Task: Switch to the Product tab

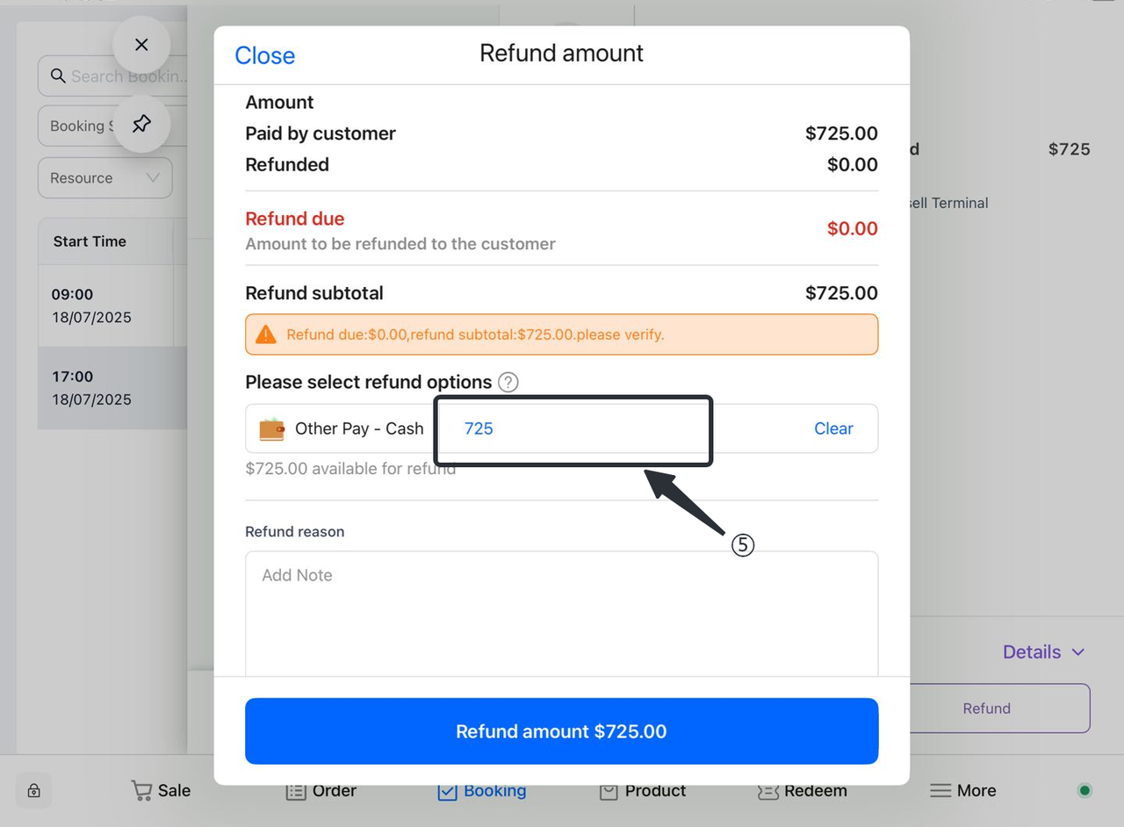Action: pos(643,790)
